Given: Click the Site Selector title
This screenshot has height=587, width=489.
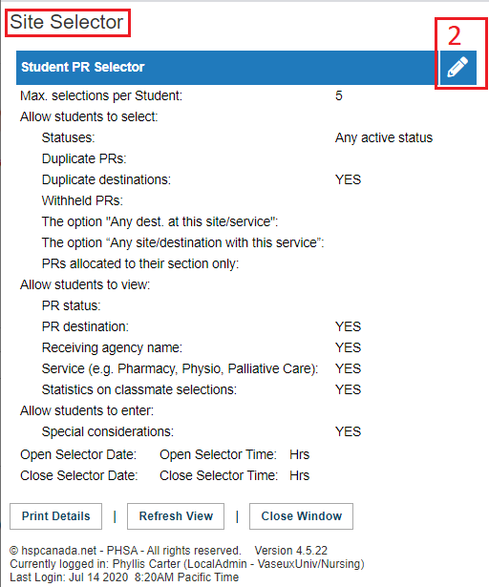Looking at the screenshot, I should click(67, 22).
